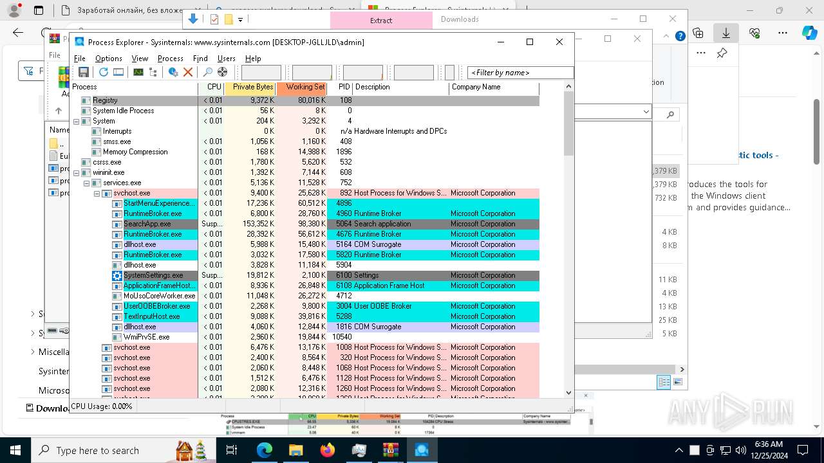Select the Registry process row
This screenshot has height=463, width=824.
pyautogui.click(x=305, y=100)
